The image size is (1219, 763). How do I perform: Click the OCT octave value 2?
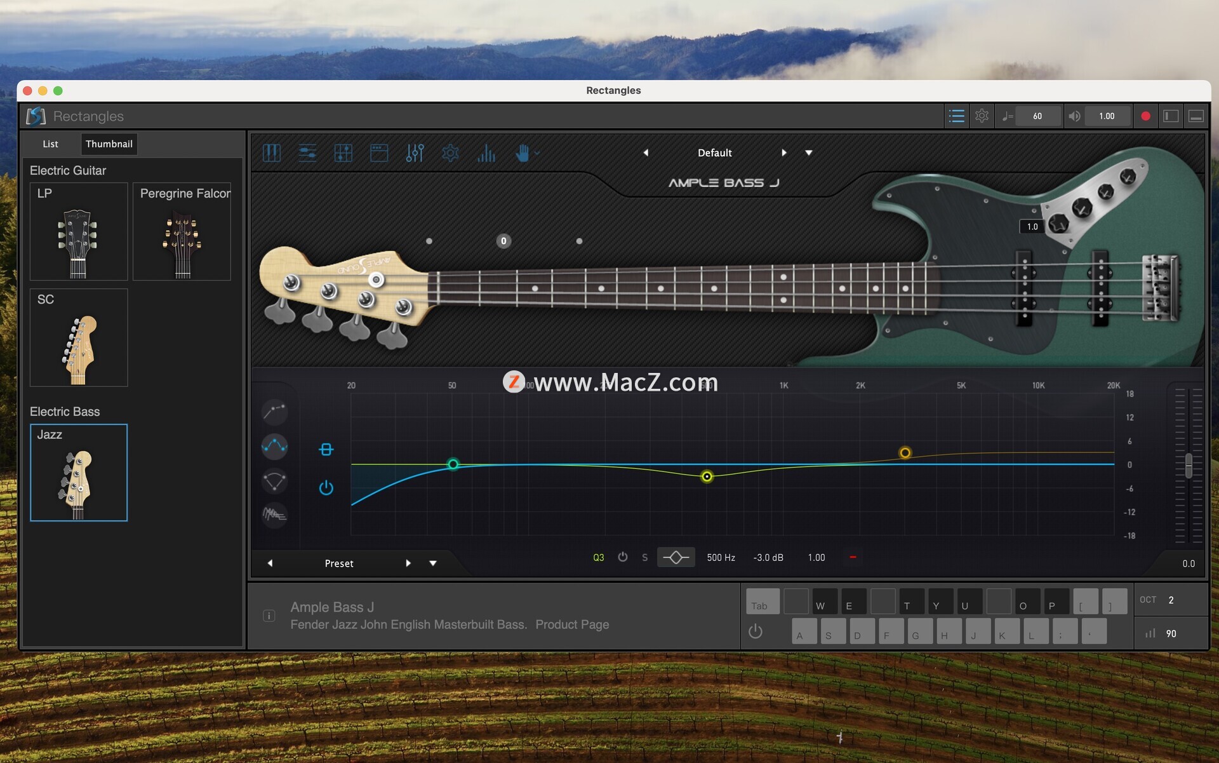1171,600
